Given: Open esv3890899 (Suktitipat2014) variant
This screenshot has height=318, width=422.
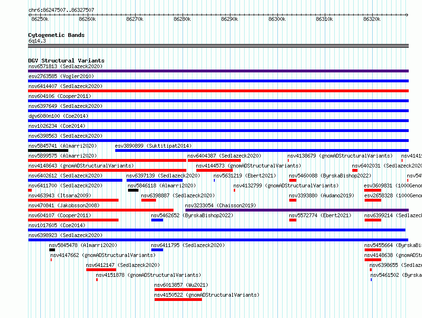Looking at the screenshot, I should [153, 146].
